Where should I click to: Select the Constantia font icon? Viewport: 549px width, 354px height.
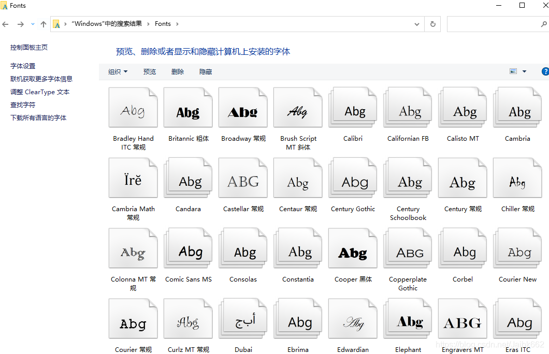(298, 248)
